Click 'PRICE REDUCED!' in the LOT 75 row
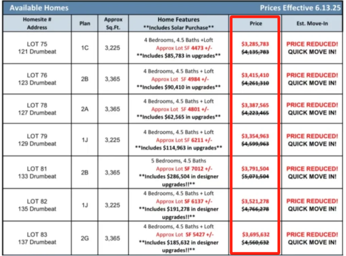The height and width of the screenshot is (256, 346). (312, 44)
